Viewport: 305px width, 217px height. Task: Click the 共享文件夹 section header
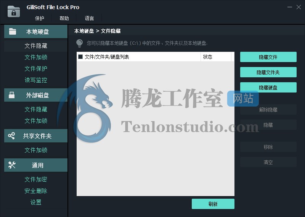36,136
